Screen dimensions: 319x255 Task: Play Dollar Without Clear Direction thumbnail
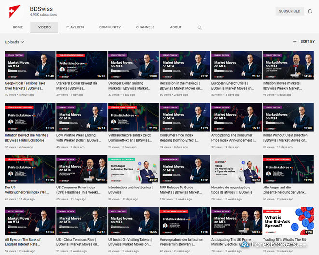(288, 117)
